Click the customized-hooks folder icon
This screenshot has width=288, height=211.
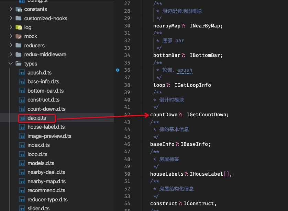19,18
